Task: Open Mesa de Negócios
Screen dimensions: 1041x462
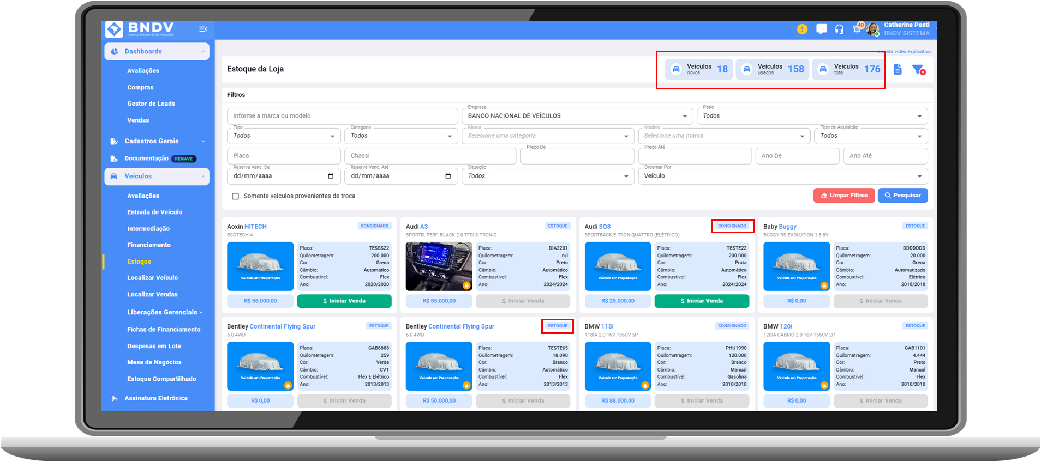Action: coord(154,362)
